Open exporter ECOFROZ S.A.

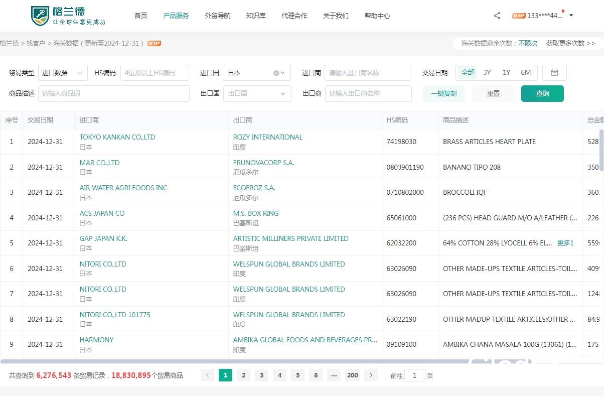254,188
